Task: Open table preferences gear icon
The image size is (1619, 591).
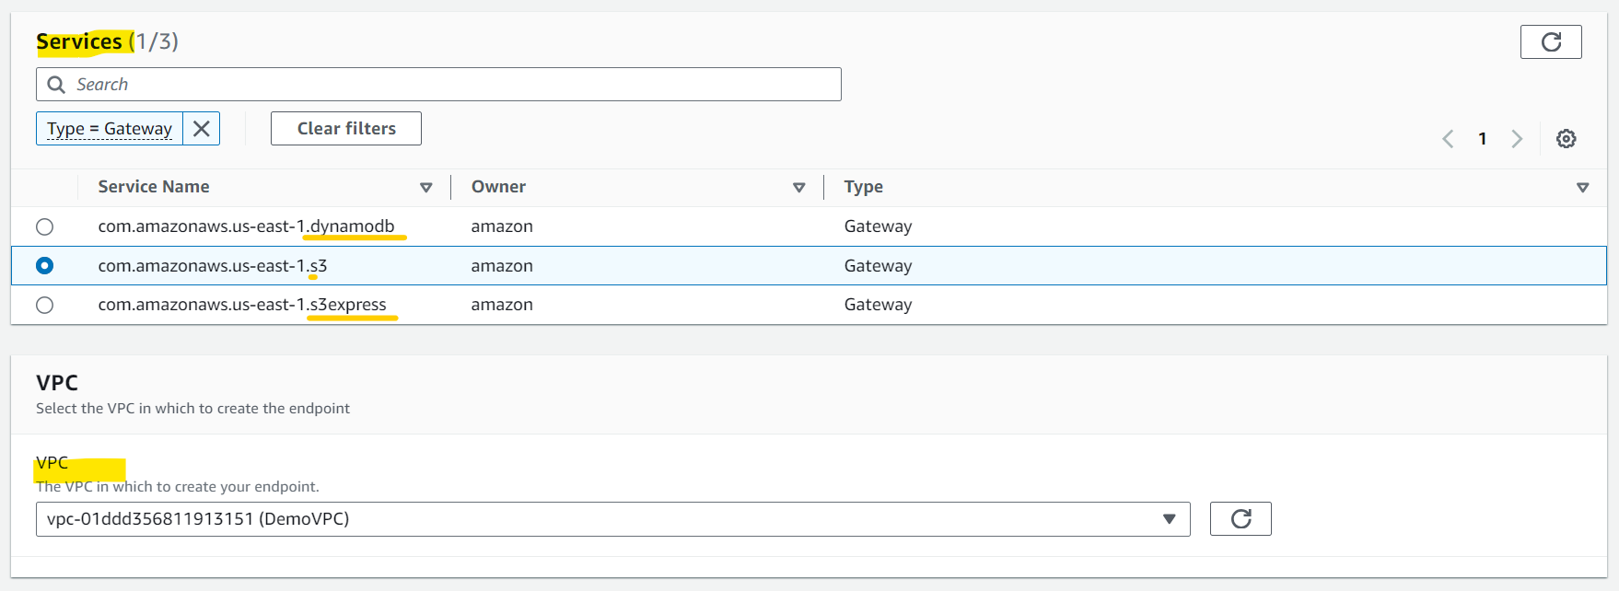Action: (x=1567, y=139)
